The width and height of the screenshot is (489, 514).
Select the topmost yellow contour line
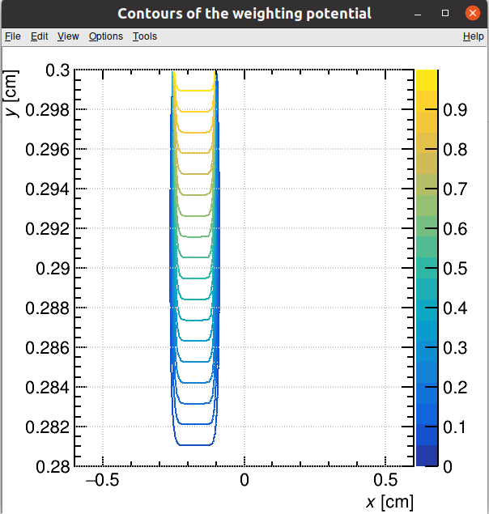coord(194,91)
